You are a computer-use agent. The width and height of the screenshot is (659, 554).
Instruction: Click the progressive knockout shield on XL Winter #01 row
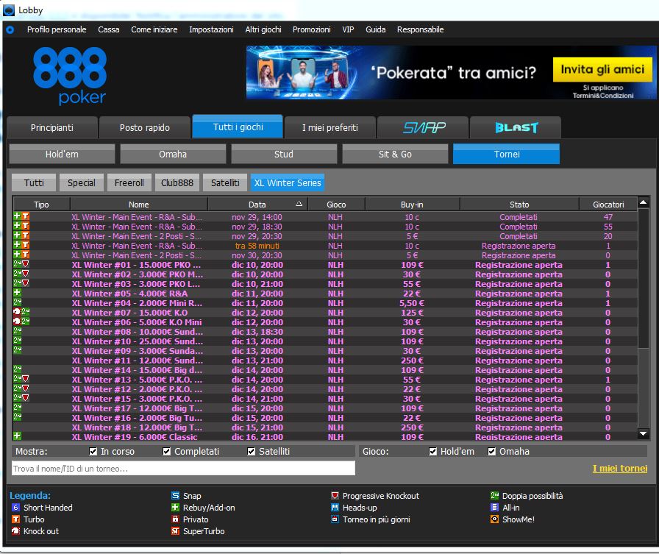tap(26, 264)
